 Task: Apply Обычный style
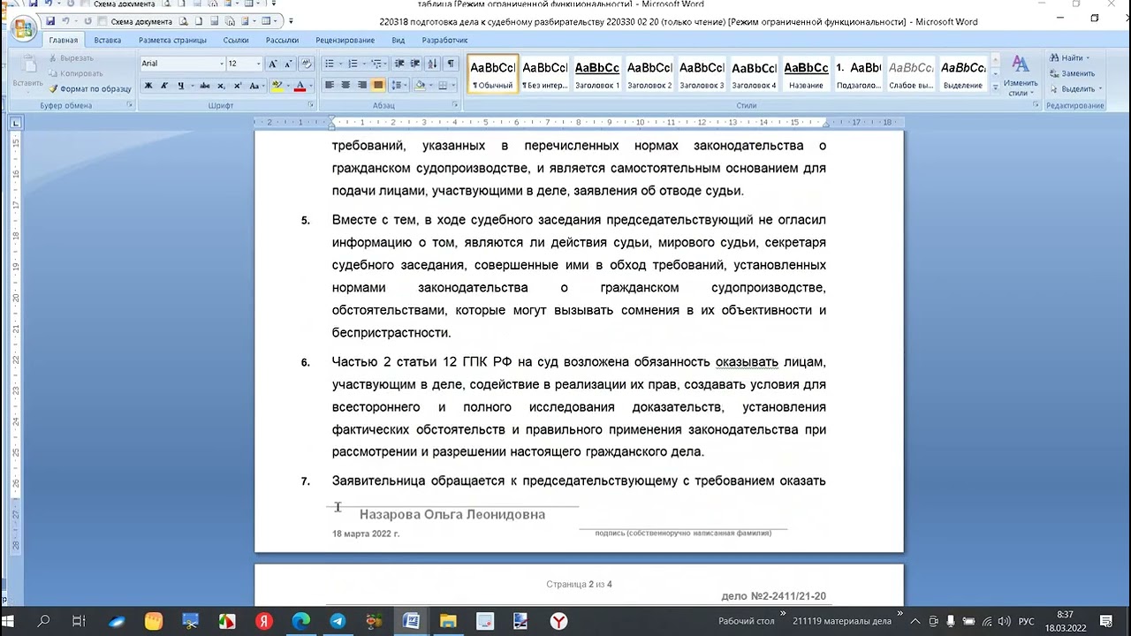(493, 74)
